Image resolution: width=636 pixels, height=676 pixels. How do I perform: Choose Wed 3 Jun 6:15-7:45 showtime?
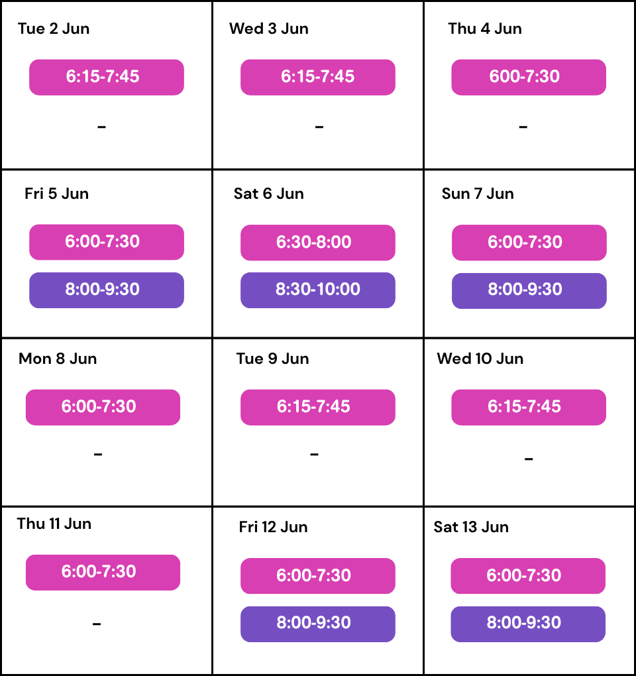click(x=317, y=77)
